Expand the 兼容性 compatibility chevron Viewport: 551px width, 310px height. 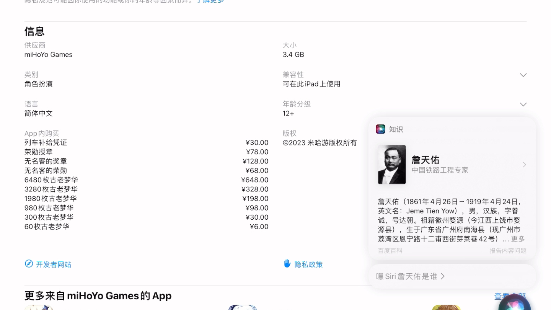[523, 75]
